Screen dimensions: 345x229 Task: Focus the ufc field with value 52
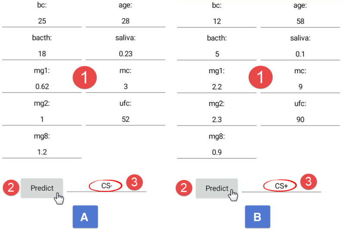point(125,119)
